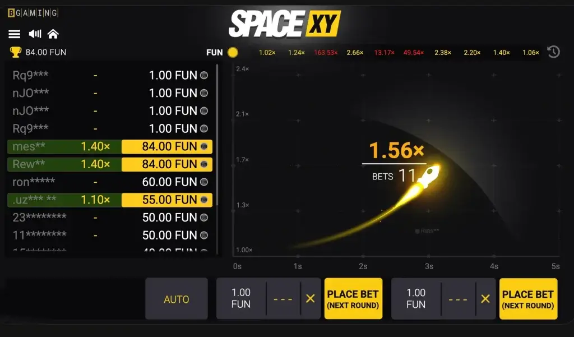Screen dimensions: 574x337
Task: Place bet using the right bet panel
Action: 528,298
